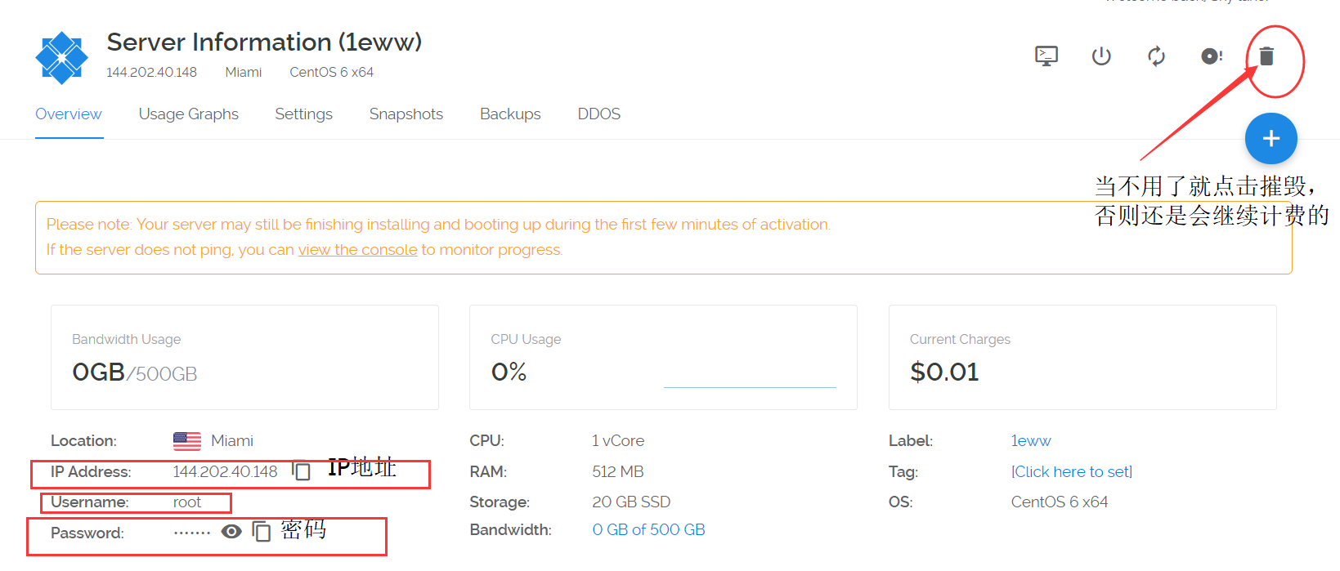Click the reinstall server disc icon
Screen dimensions: 1340x571
pos(1211,56)
